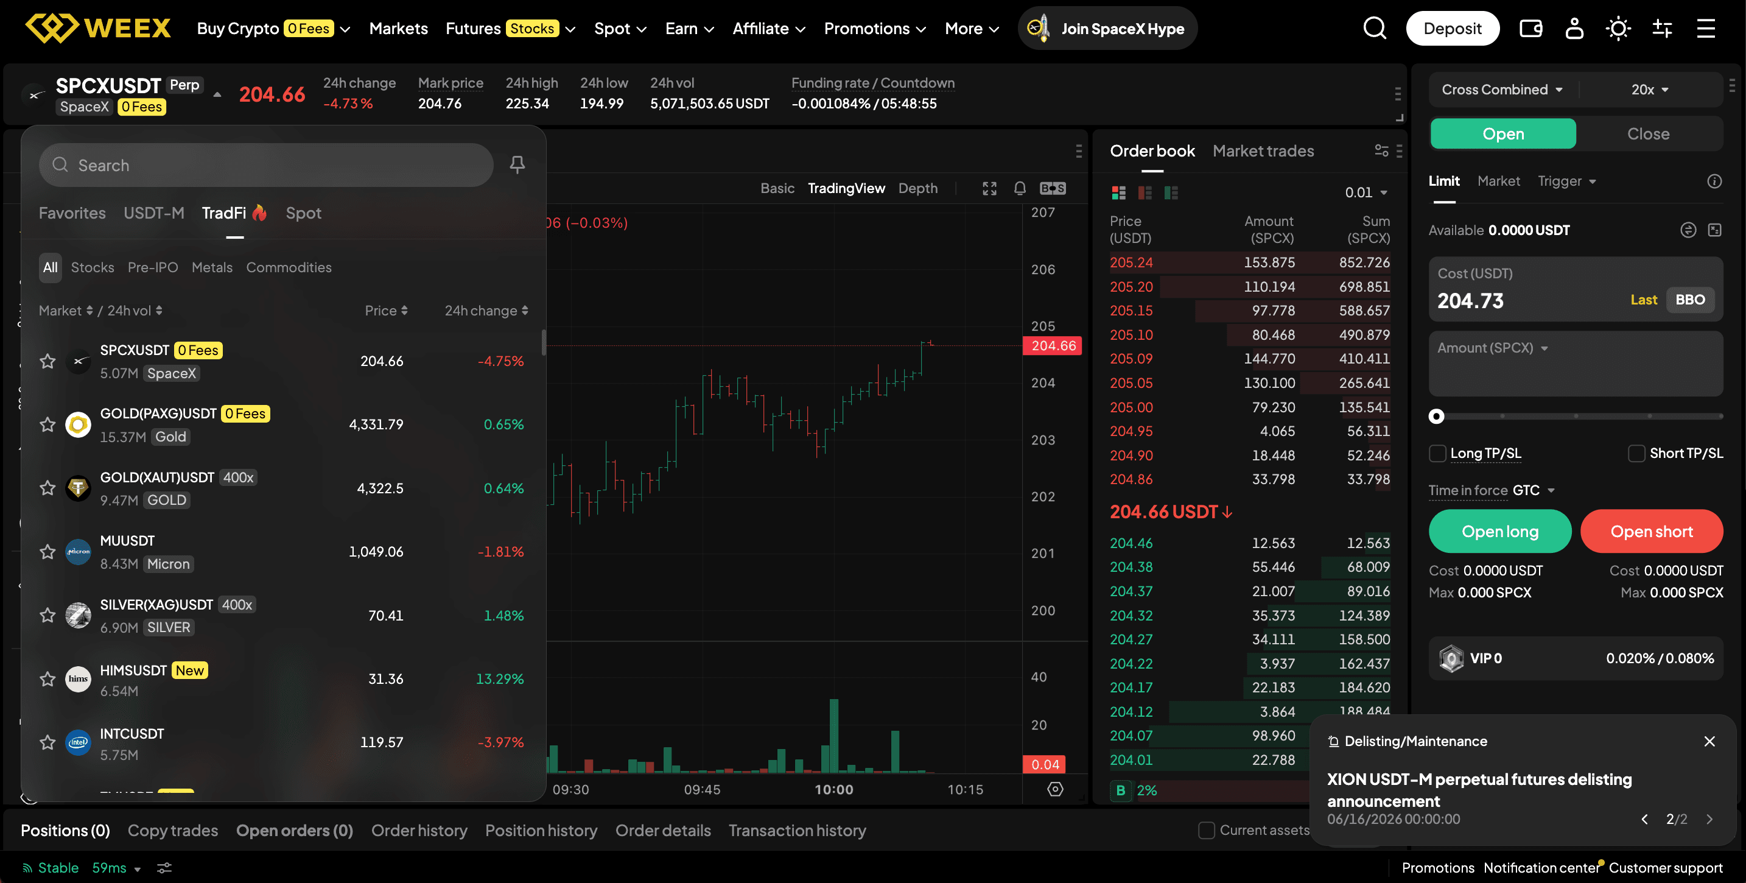The width and height of the screenshot is (1746, 883).
Task: Filter TradFi list by Metals
Action: [211, 267]
